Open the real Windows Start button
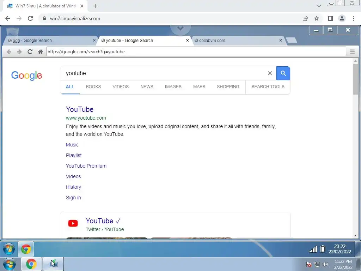The image size is (361, 271). pos(10,264)
